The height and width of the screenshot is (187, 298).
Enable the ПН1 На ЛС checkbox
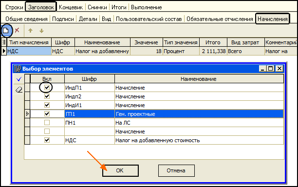click(47, 123)
